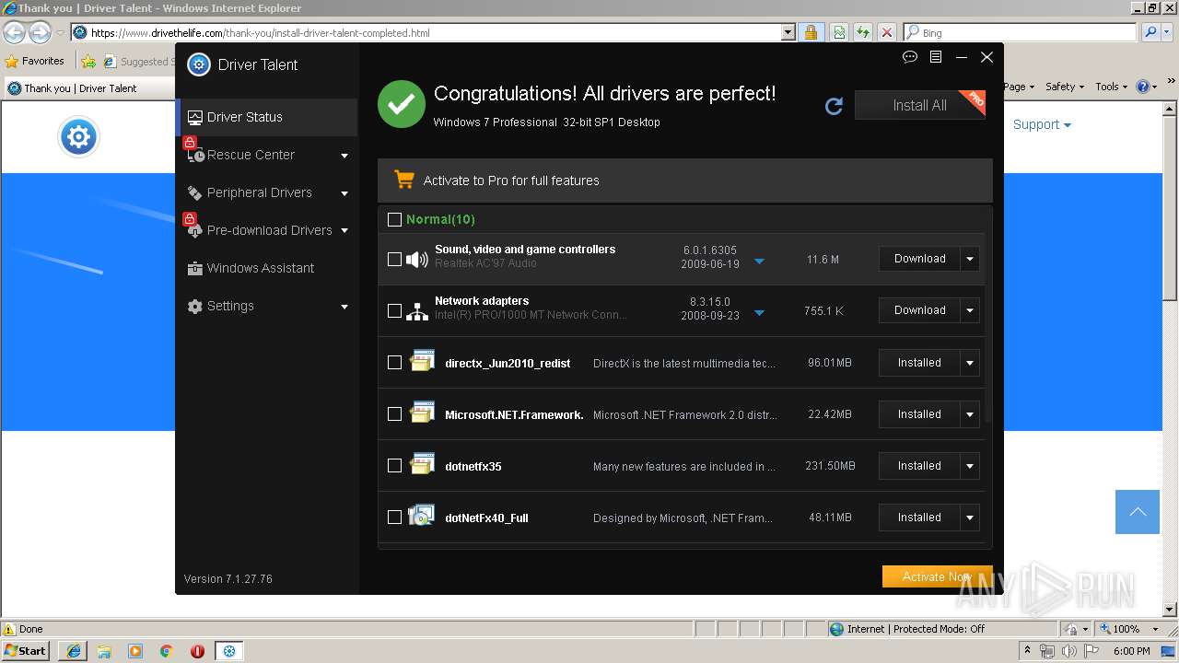Expand Rescue Center sidebar arrow
The width and height of the screenshot is (1179, 663).
[344, 156]
